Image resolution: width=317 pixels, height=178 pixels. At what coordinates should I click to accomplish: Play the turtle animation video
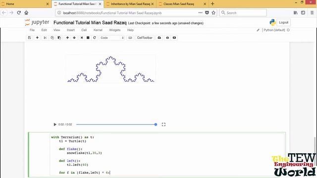[55, 125]
